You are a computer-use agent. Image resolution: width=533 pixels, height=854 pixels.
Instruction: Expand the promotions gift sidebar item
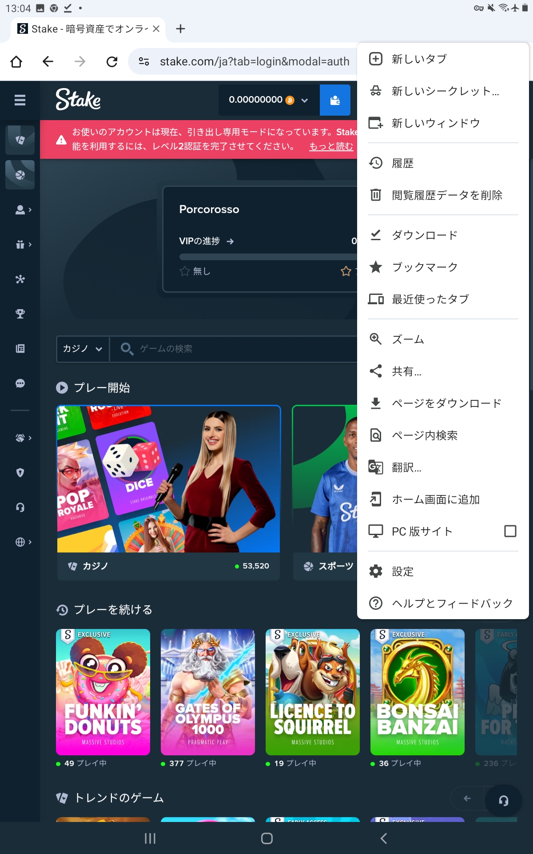[23, 244]
